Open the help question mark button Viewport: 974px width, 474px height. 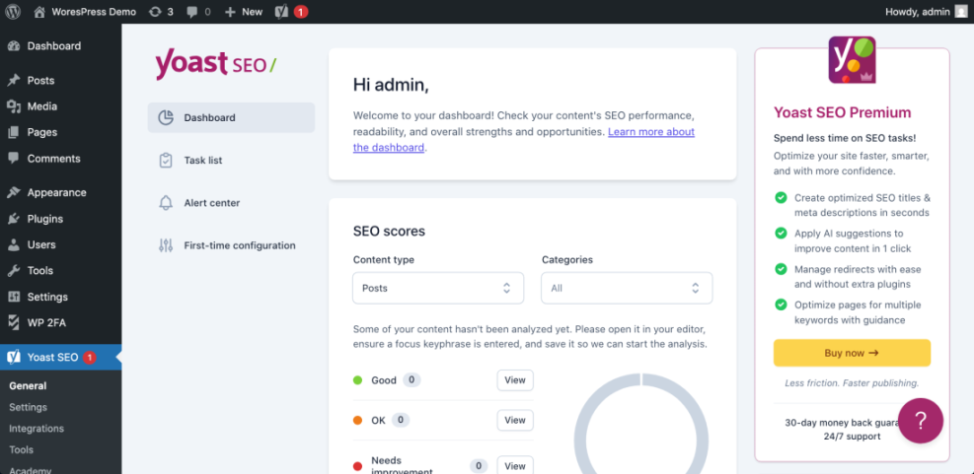pyautogui.click(x=921, y=421)
